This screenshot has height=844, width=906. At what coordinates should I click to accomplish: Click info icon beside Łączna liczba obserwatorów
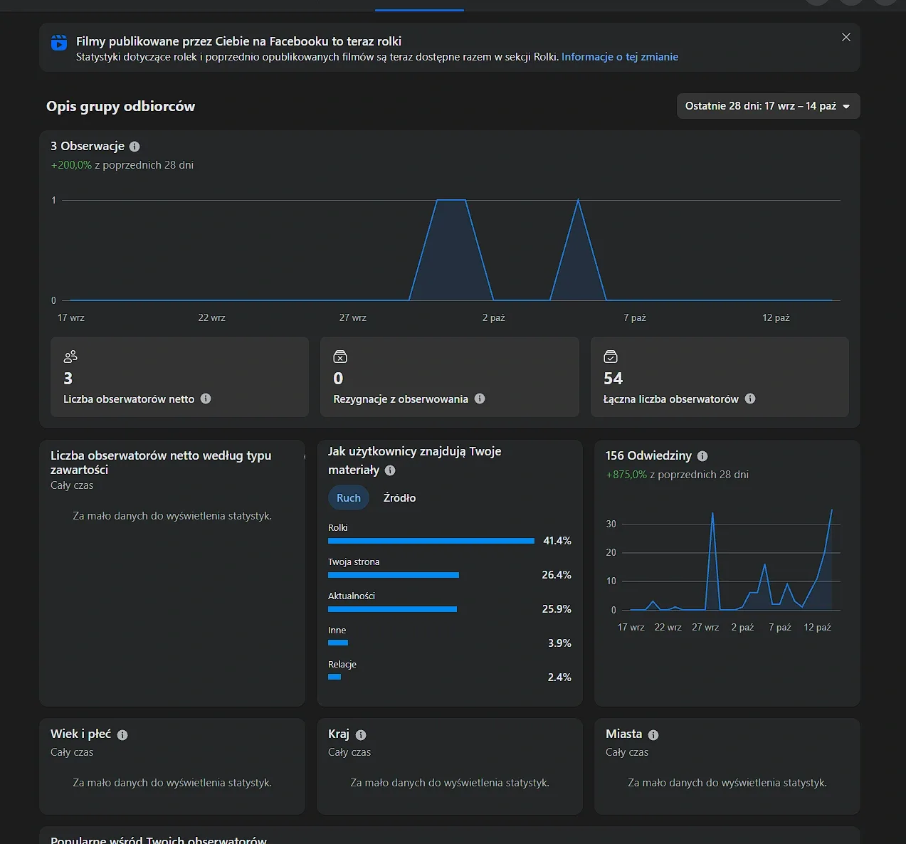click(x=750, y=399)
